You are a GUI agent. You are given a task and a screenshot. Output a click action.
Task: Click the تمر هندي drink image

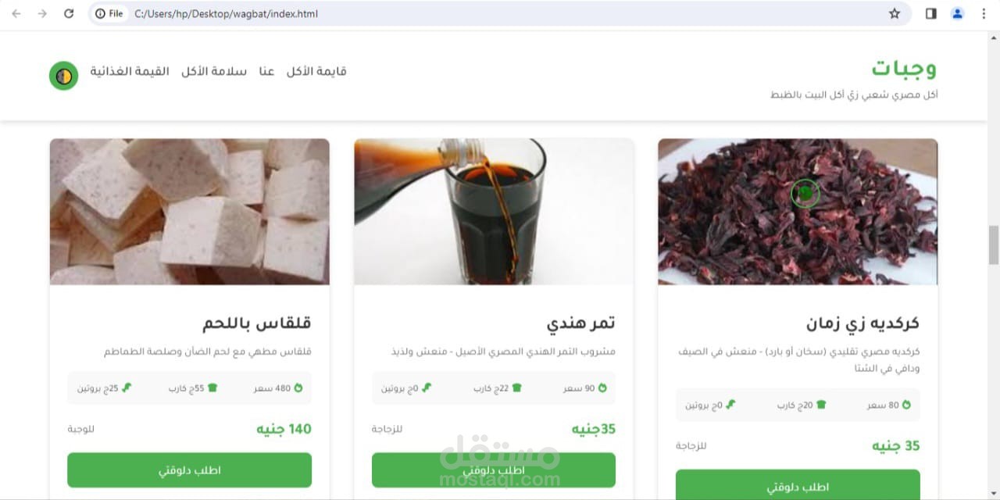[x=494, y=212]
